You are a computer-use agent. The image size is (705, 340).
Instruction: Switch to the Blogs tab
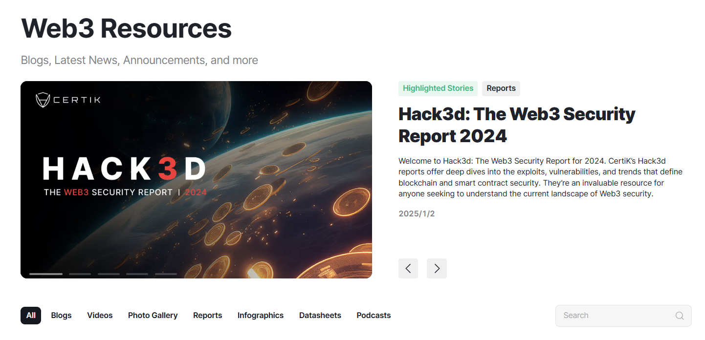62,316
